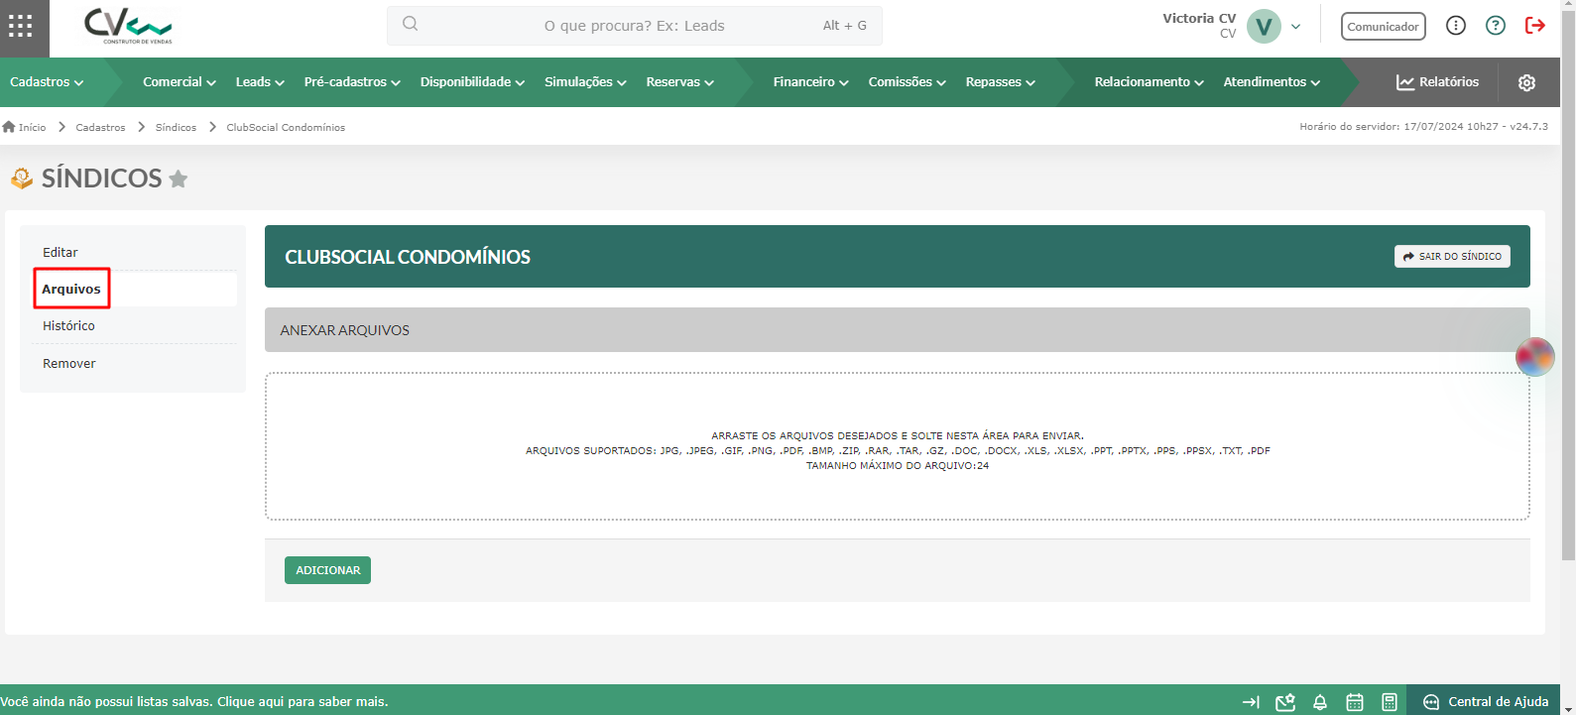The width and height of the screenshot is (1576, 715).
Task: Open the apps grid menu icon
Action: (x=21, y=26)
